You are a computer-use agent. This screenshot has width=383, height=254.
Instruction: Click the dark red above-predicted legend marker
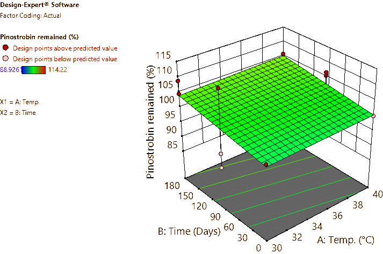pyautogui.click(x=6, y=48)
